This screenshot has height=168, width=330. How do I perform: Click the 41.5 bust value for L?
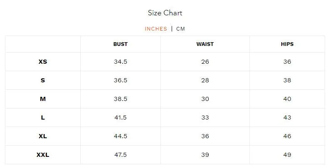121,118
